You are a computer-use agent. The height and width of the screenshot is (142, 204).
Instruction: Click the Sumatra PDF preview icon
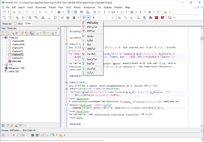coord(151,18)
